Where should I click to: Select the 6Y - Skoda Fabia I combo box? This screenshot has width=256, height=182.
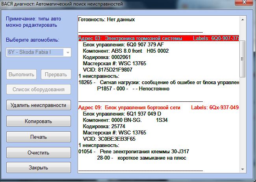click(39, 52)
